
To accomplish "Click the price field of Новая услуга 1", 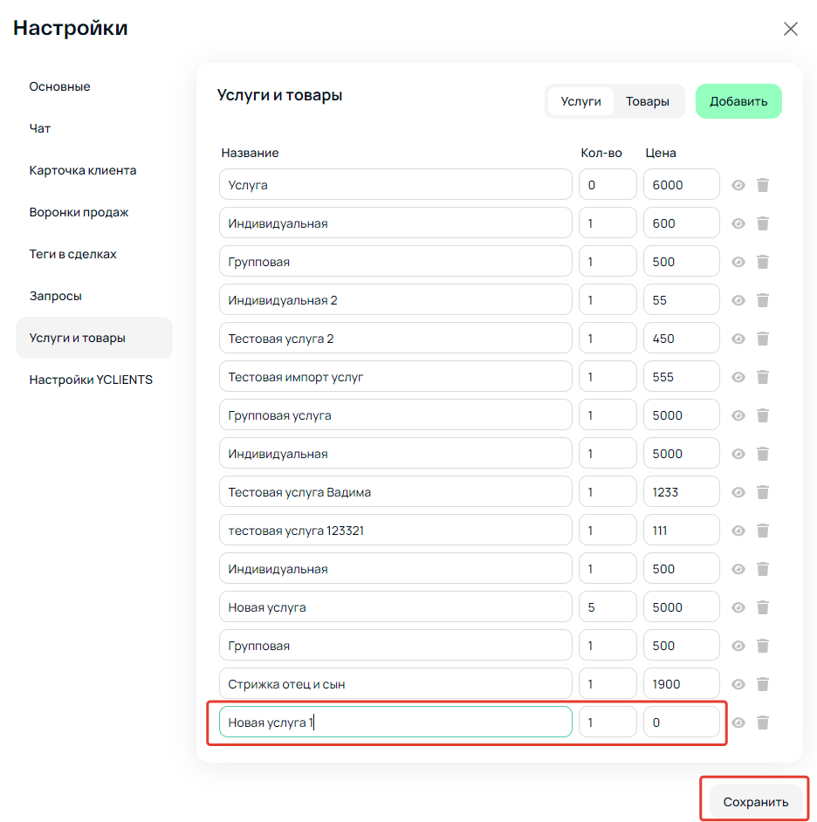I will pos(681,722).
